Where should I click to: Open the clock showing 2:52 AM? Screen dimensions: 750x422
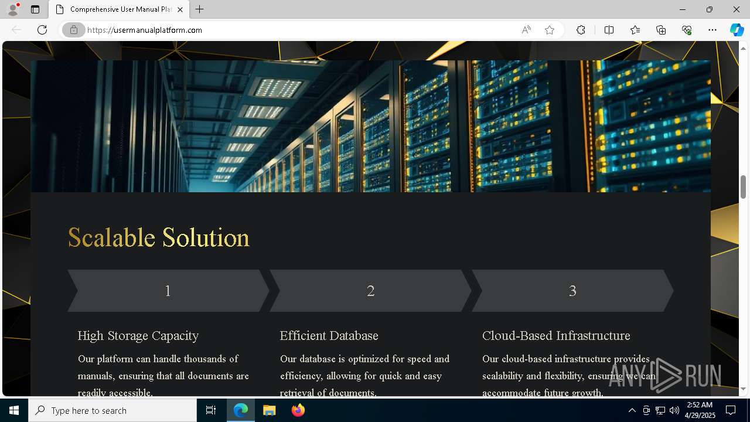[700, 410]
